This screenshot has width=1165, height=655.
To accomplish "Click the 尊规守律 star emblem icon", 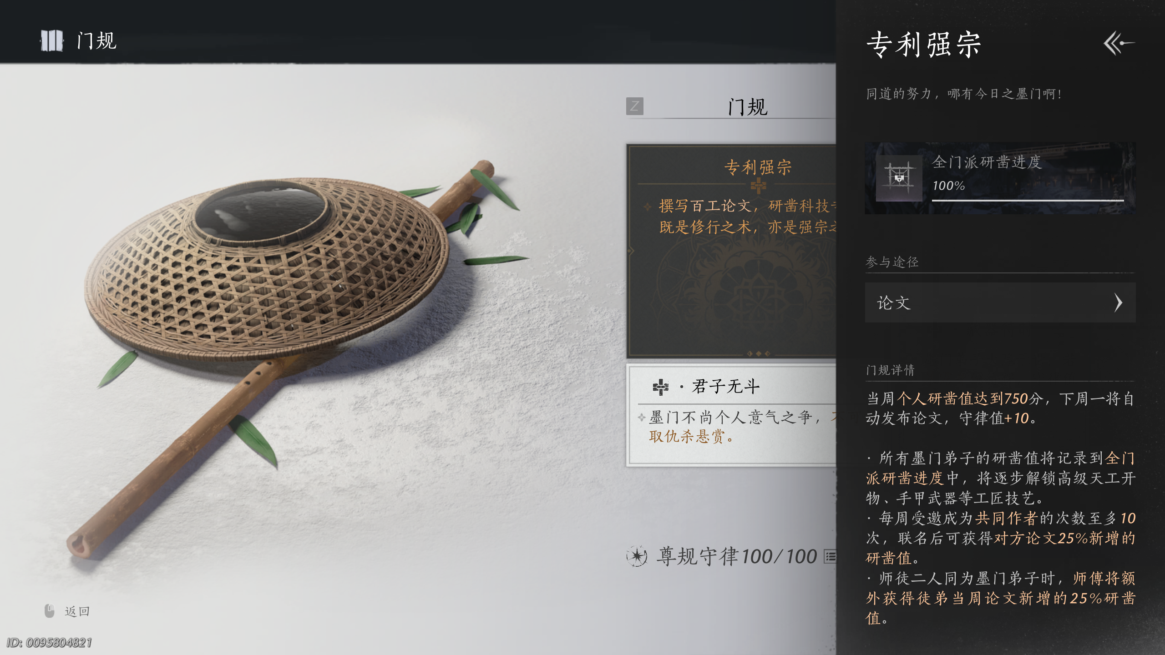I will [x=637, y=556].
